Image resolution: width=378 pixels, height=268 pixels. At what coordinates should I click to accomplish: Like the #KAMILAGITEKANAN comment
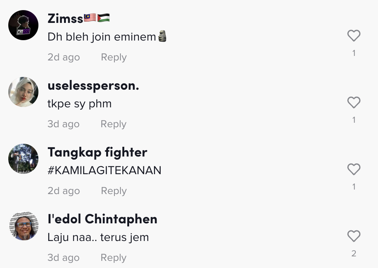354,169
